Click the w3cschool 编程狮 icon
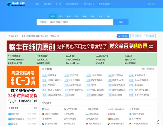Image resolution: width=163 pixels, height=126 pixels. (43, 114)
